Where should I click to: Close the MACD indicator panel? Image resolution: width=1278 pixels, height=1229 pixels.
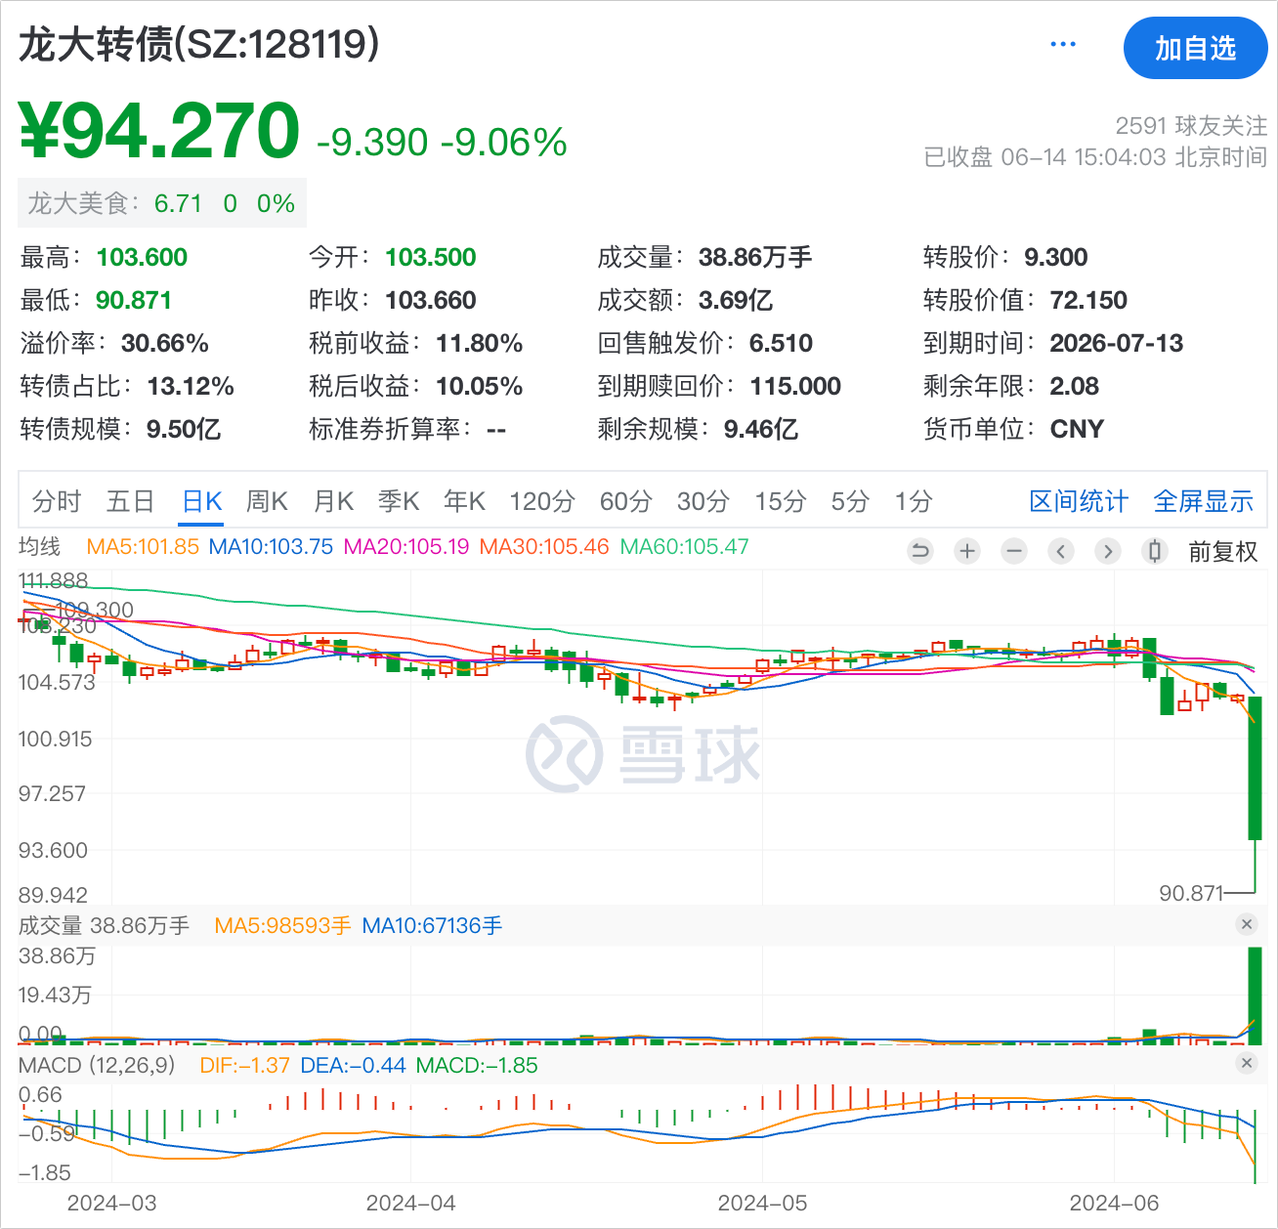(x=1246, y=1064)
